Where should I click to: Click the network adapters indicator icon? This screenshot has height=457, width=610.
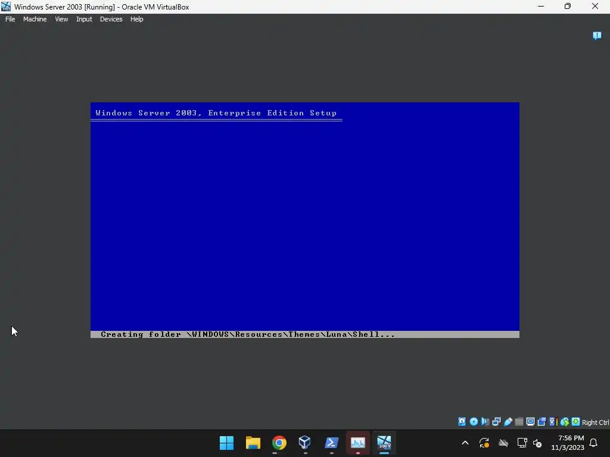pyautogui.click(x=496, y=422)
